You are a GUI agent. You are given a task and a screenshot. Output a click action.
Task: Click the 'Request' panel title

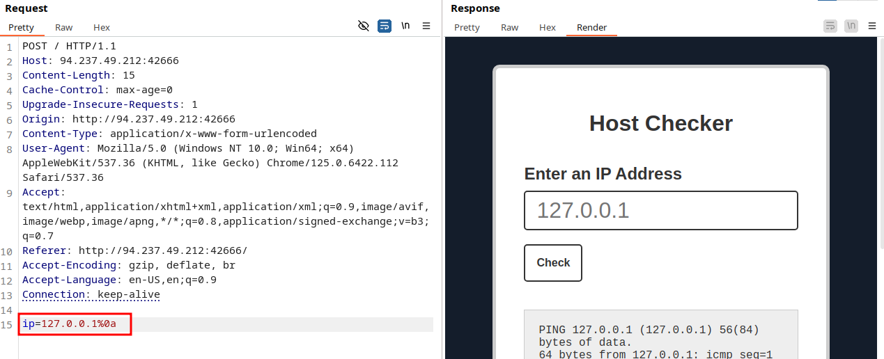pyautogui.click(x=26, y=8)
